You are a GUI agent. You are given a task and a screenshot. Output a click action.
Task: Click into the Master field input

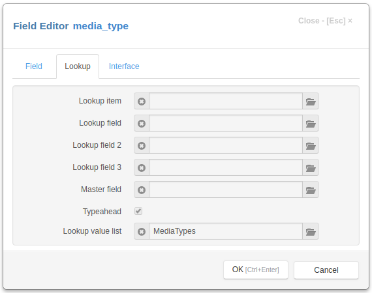pyautogui.click(x=226, y=190)
